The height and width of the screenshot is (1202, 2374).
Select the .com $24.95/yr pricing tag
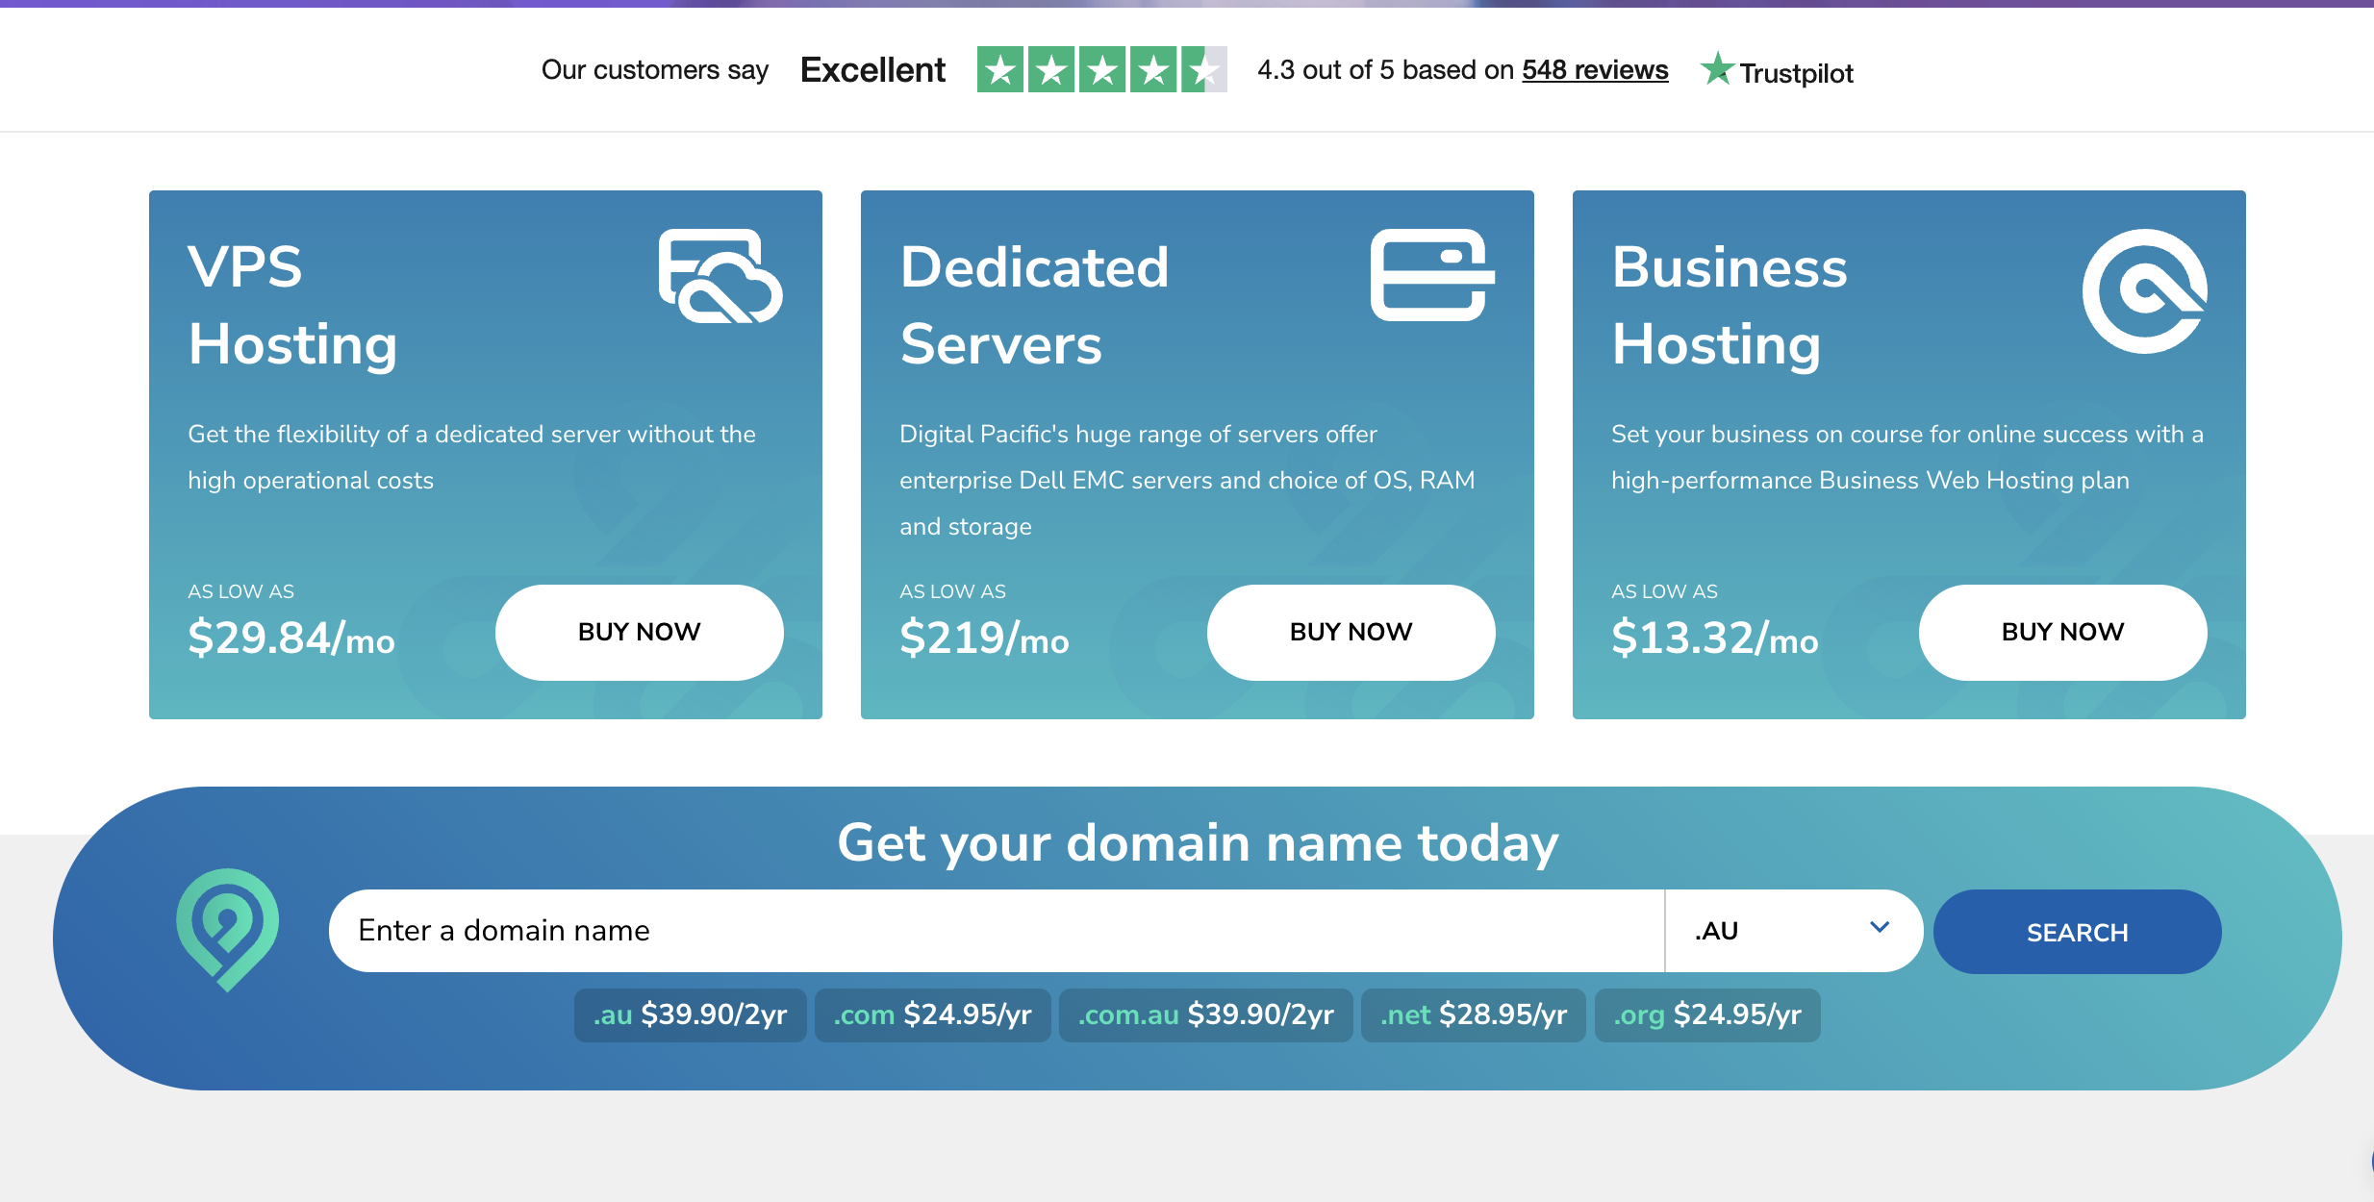point(932,1014)
